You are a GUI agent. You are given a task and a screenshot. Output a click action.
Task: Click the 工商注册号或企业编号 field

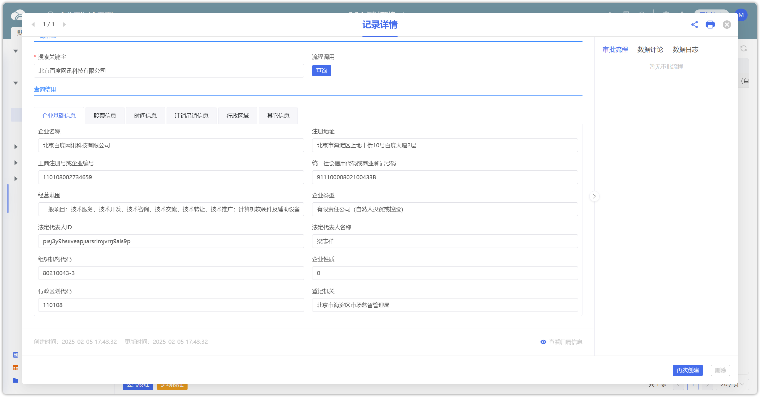(171, 177)
